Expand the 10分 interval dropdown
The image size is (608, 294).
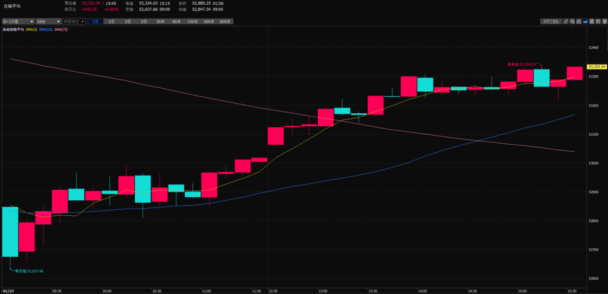48,21
